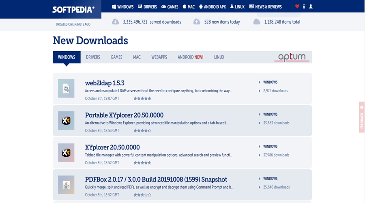Click the new items today upload icon

[197, 22]
